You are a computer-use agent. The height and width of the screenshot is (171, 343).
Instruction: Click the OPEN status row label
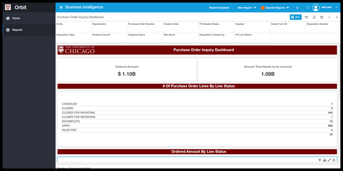coord(66,126)
